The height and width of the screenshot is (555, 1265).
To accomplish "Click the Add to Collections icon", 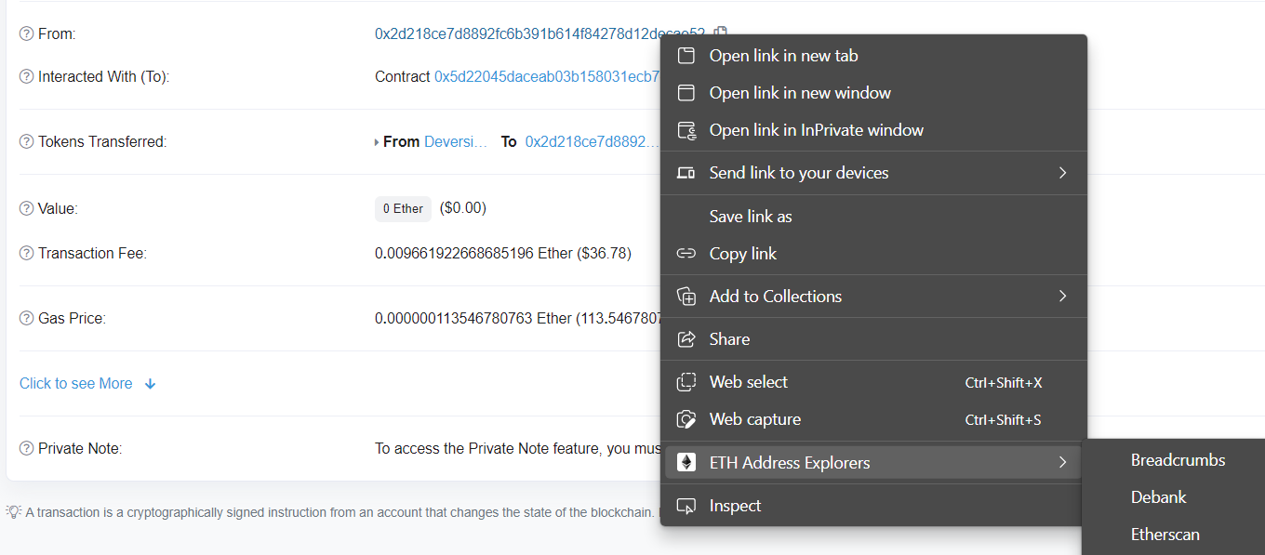I will (x=686, y=297).
